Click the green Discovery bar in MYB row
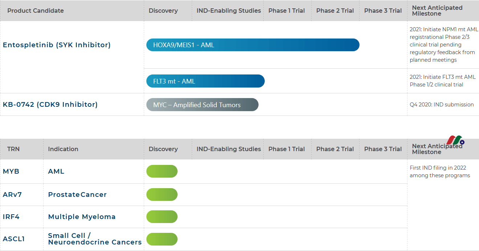Image resolution: width=479 pixels, height=251 pixels. point(162,171)
